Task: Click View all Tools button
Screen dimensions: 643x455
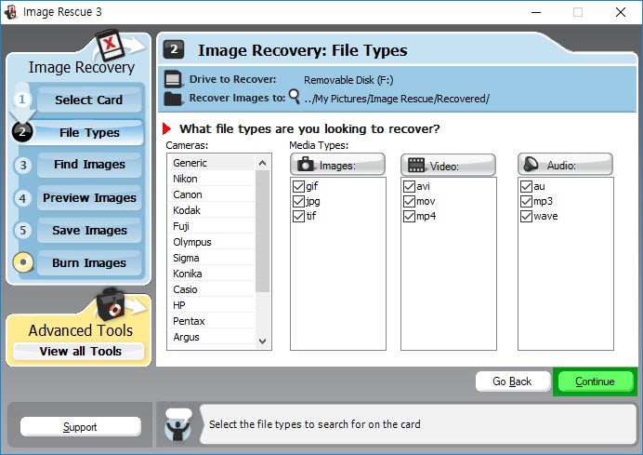Action: [79, 352]
